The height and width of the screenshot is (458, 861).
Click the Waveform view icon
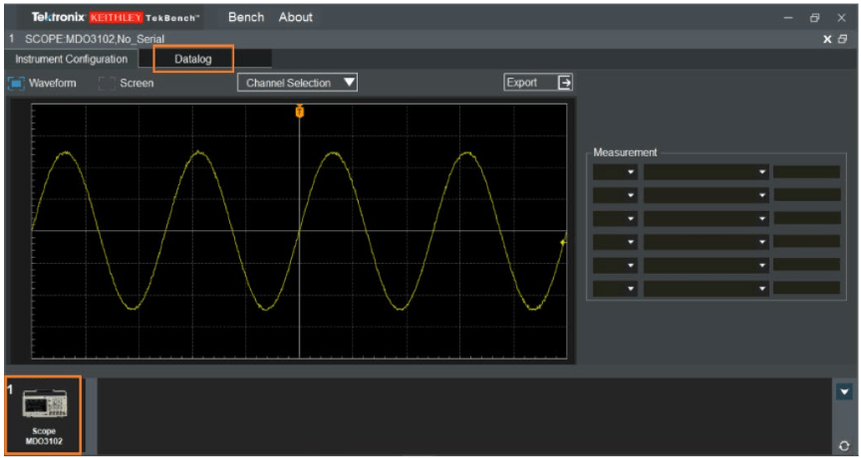click(x=16, y=84)
